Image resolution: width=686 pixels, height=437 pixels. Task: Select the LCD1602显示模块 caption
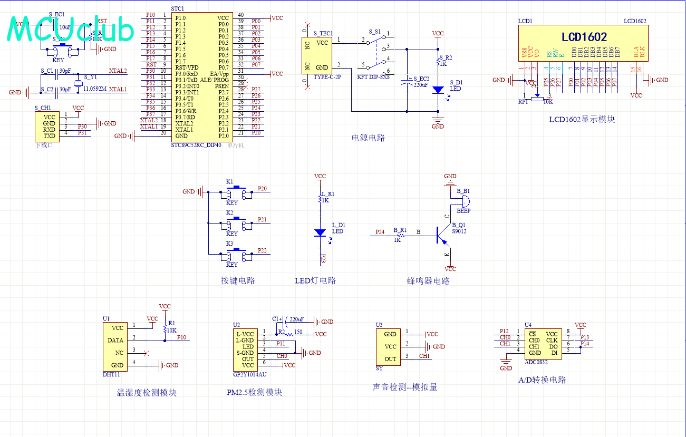[582, 120]
